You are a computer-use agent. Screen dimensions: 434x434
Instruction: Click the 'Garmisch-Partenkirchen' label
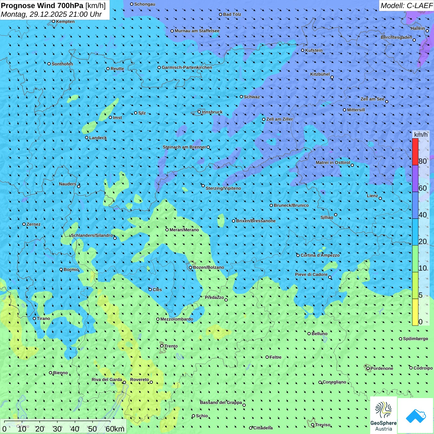point(187,67)
